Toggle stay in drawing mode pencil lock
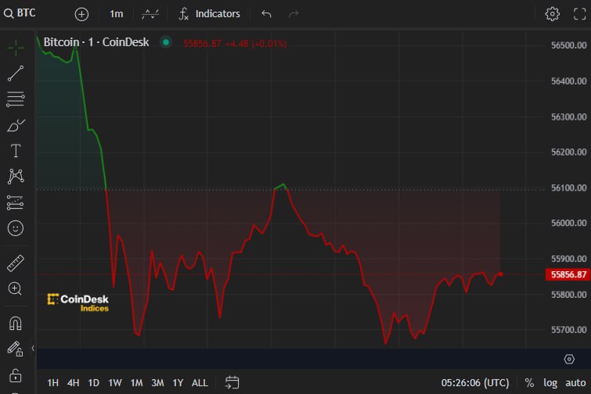 pos(15,349)
